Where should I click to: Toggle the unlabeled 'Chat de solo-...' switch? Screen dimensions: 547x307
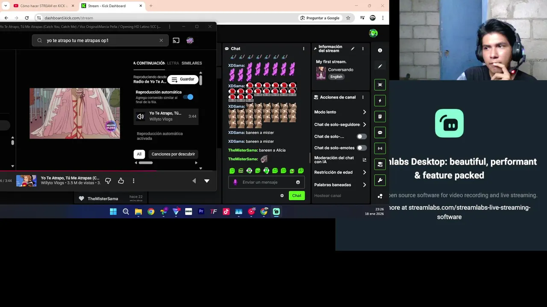(x=362, y=136)
